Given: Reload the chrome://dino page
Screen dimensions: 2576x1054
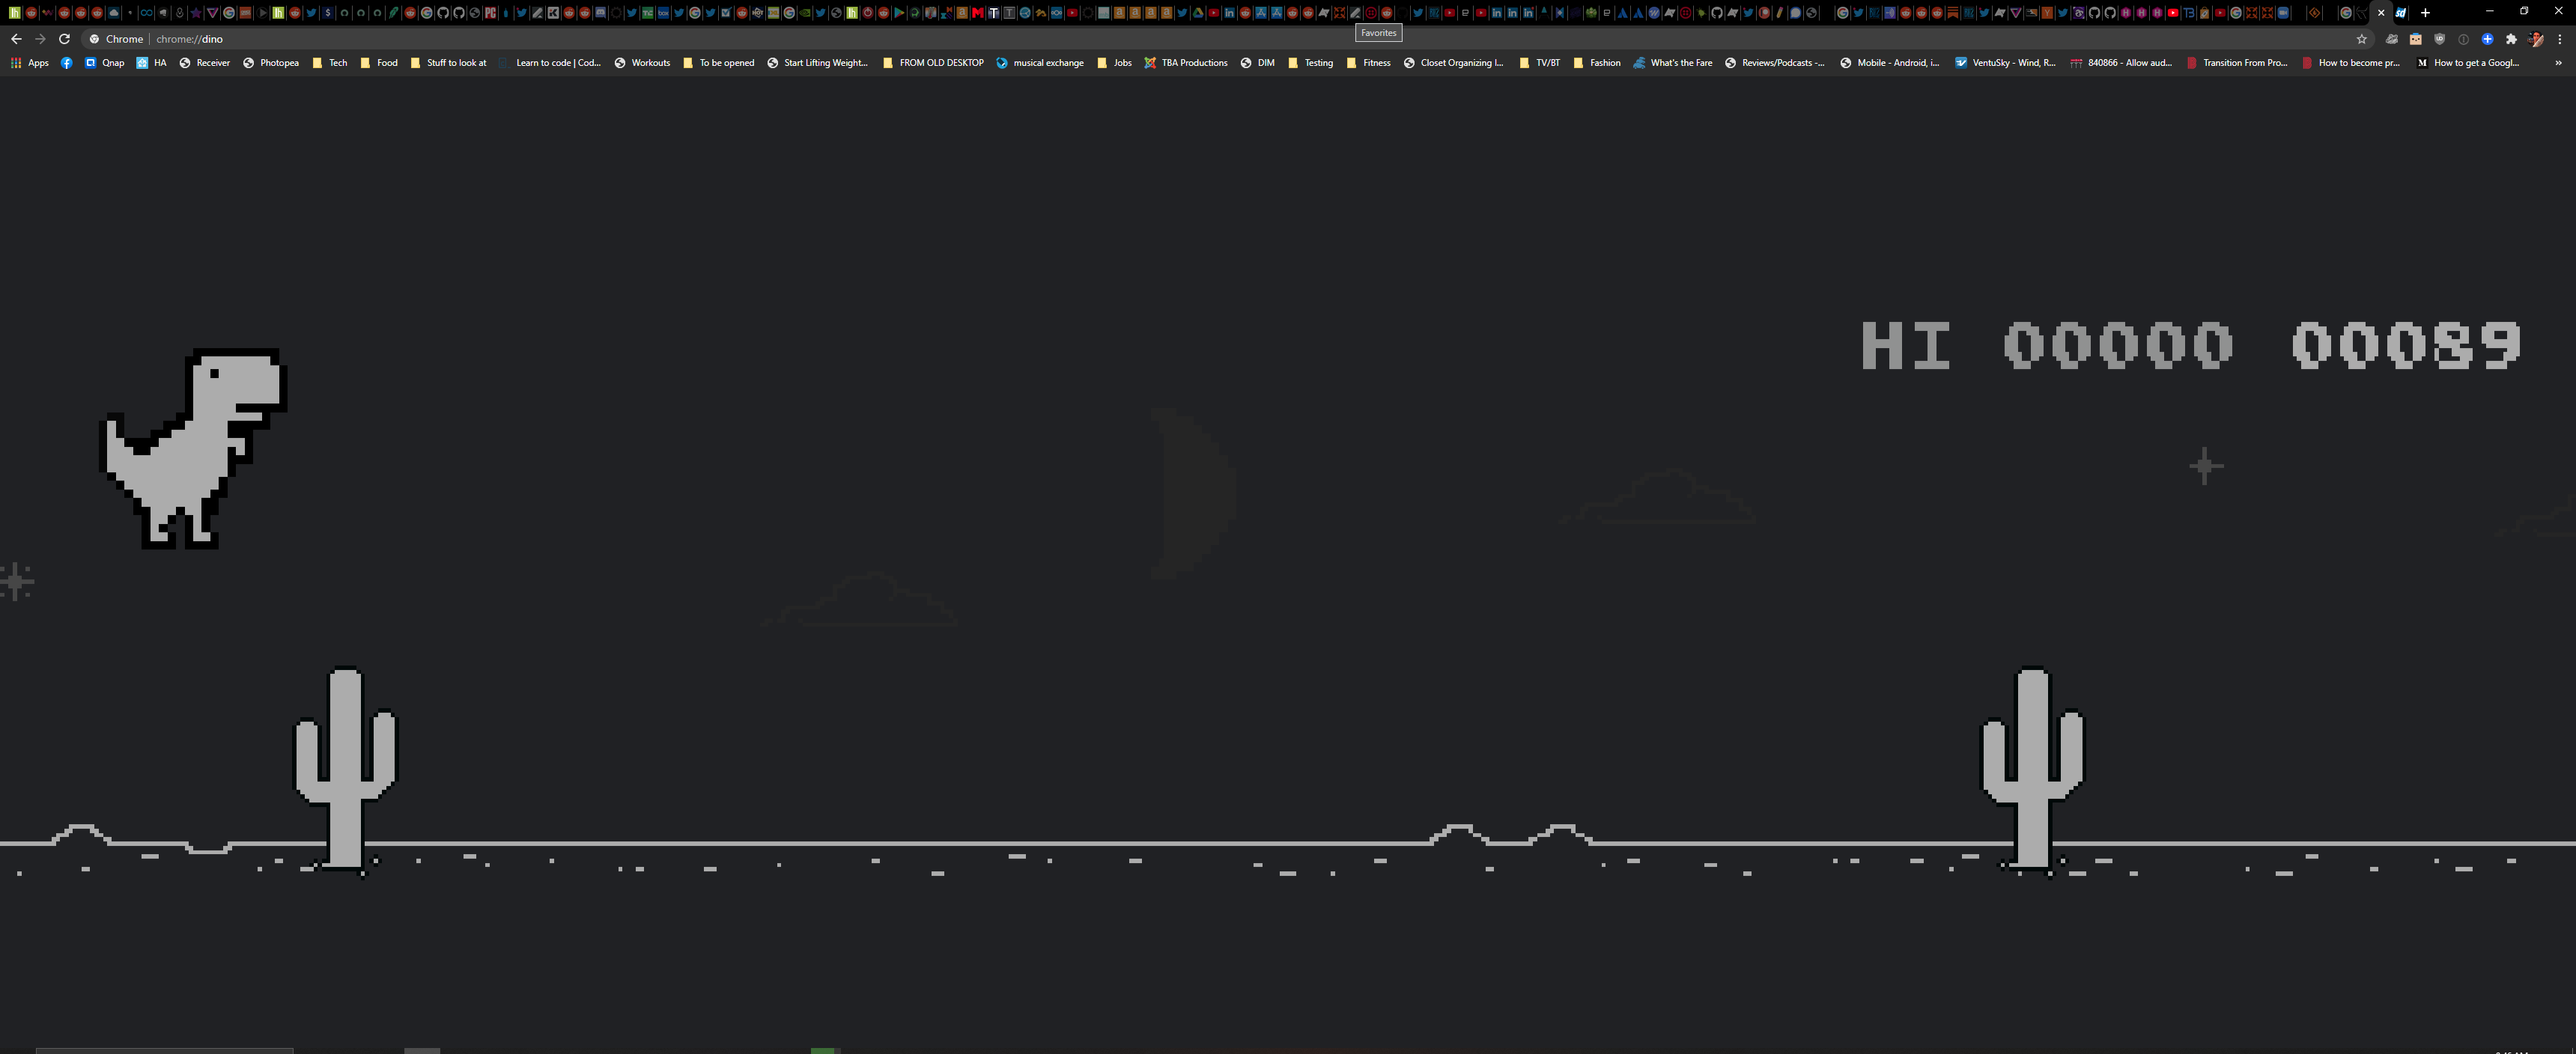Looking at the screenshot, I should (64, 39).
